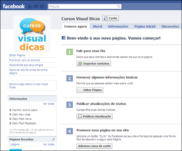Click Promova essa página no seu site heading

(x=103, y=130)
